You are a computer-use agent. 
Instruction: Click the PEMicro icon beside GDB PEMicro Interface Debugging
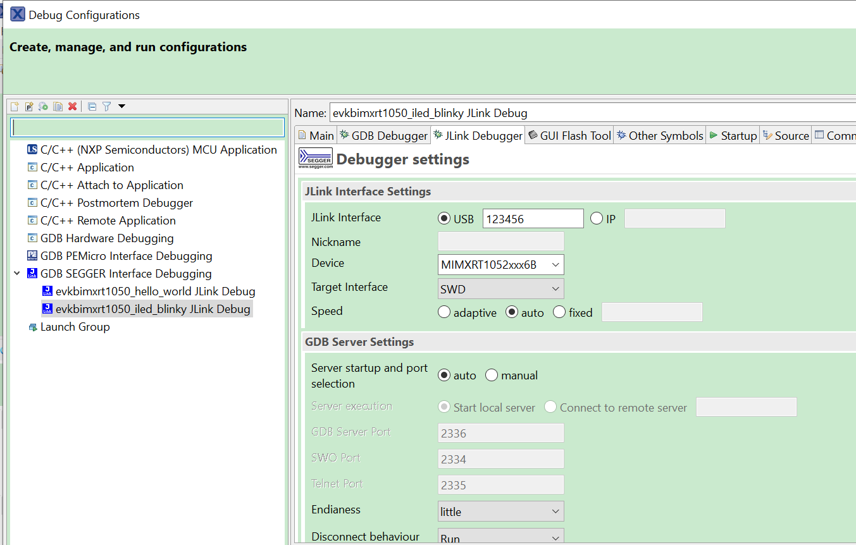[x=32, y=256]
